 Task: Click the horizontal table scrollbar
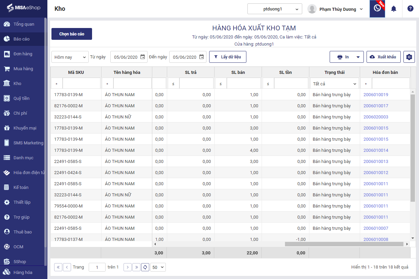point(344,244)
